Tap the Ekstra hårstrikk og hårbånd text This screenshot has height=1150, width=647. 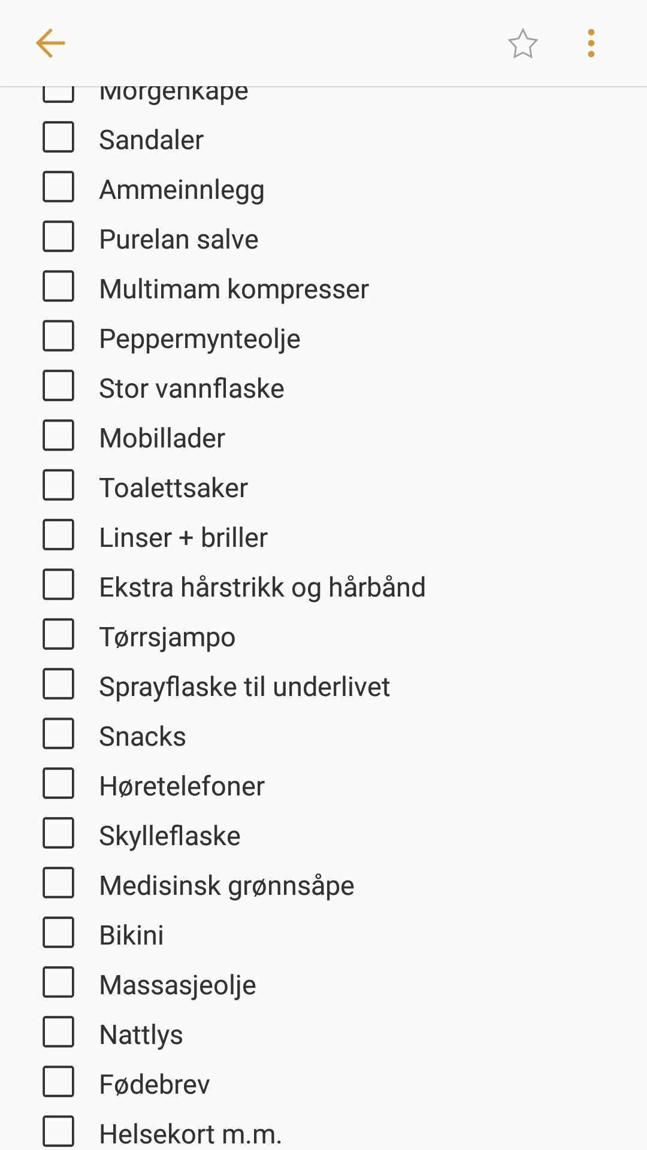[262, 588]
